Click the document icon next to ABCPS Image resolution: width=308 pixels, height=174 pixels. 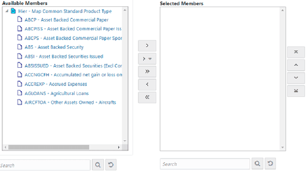point(20,38)
